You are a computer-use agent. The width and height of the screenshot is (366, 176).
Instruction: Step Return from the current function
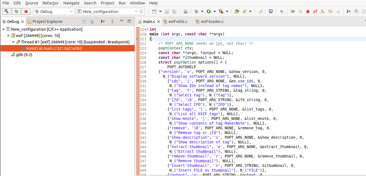pos(337,12)
